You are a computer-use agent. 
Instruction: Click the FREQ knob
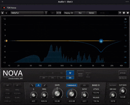44,95
